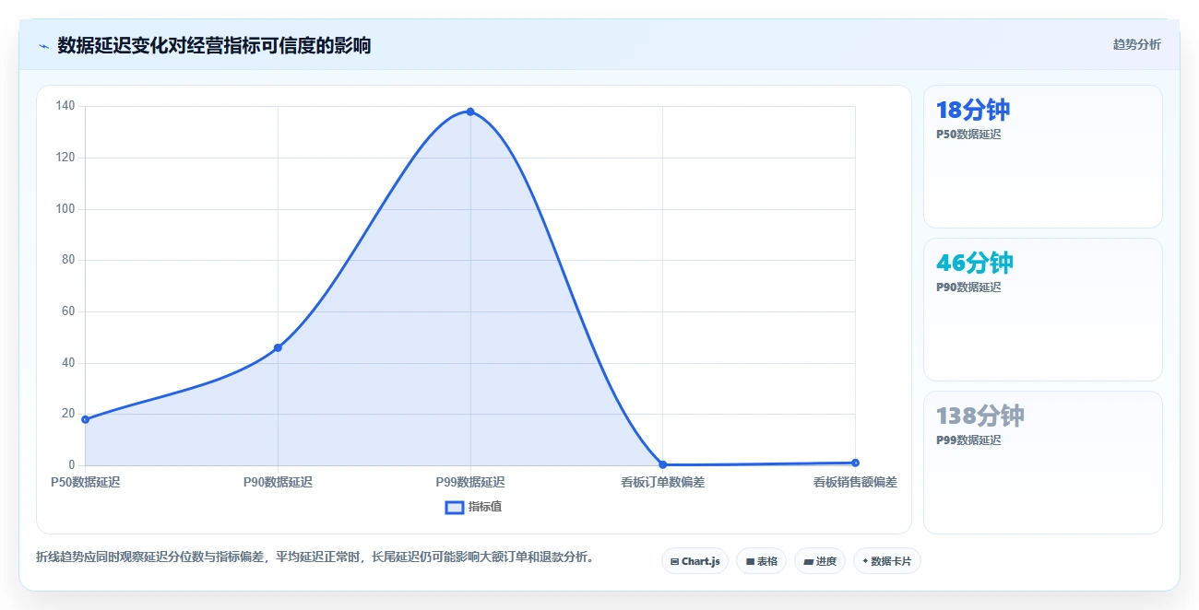Select the 进度 tag chip
1199x610 pixels.
[820, 561]
